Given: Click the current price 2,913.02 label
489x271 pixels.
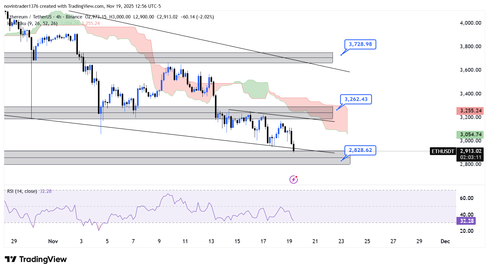Looking at the screenshot, I should (471, 151).
